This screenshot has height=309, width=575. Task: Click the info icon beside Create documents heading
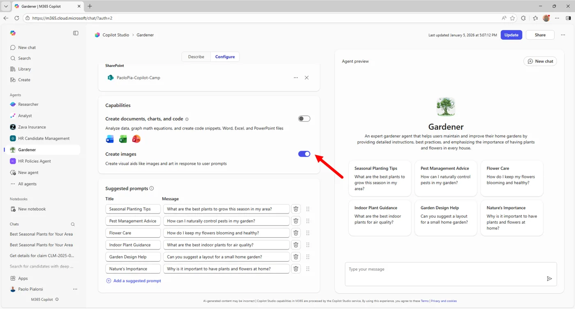click(x=187, y=119)
